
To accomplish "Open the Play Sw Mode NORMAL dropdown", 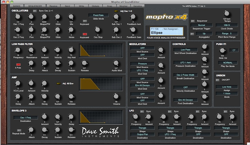I will click(x=228, y=63).
